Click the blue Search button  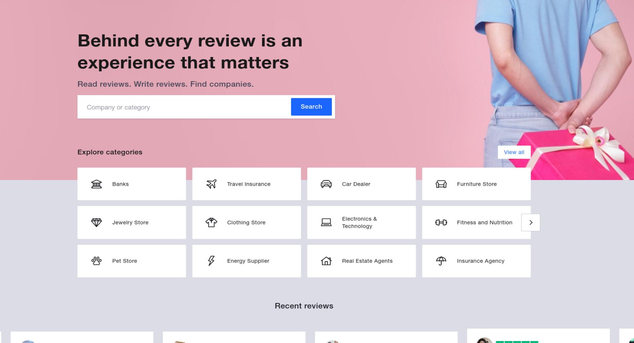point(311,107)
